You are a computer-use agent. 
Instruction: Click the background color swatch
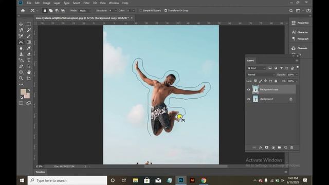pos(27,96)
